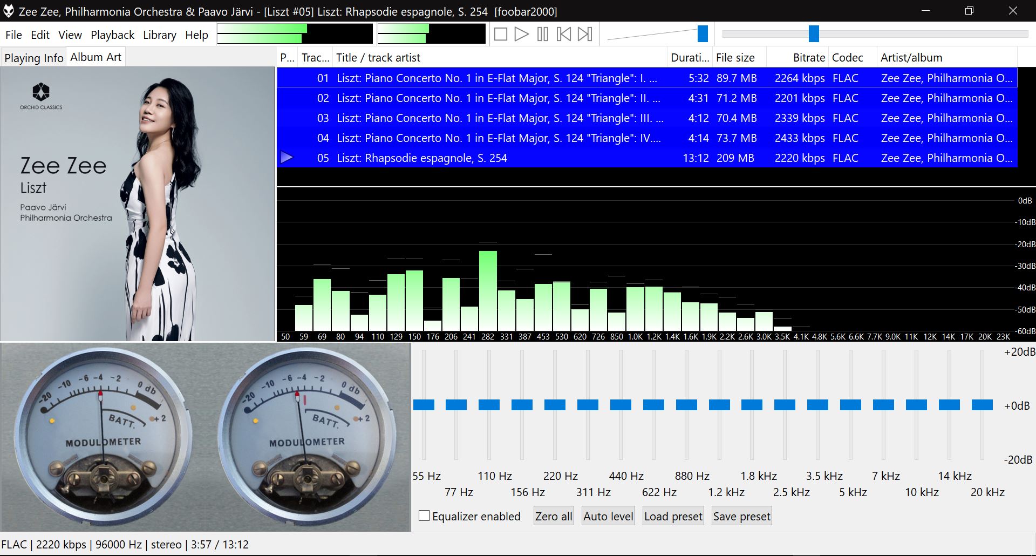Select track 05 Rhapsodie espagnole, S. 254

coord(647,158)
